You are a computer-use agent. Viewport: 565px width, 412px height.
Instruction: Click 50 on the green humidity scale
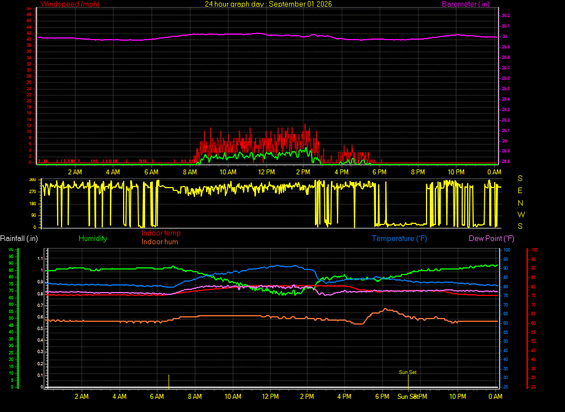(x=11, y=318)
